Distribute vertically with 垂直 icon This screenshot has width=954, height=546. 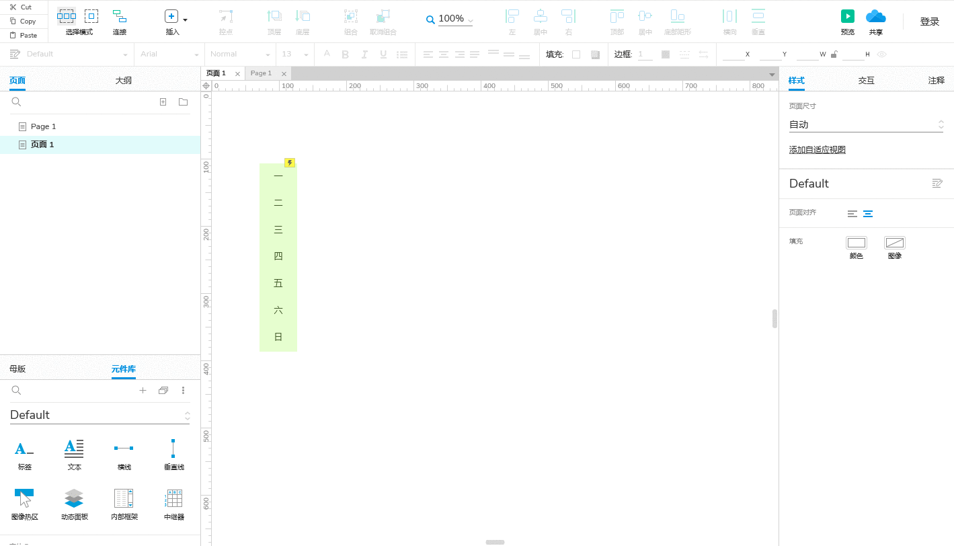click(x=758, y=17)
